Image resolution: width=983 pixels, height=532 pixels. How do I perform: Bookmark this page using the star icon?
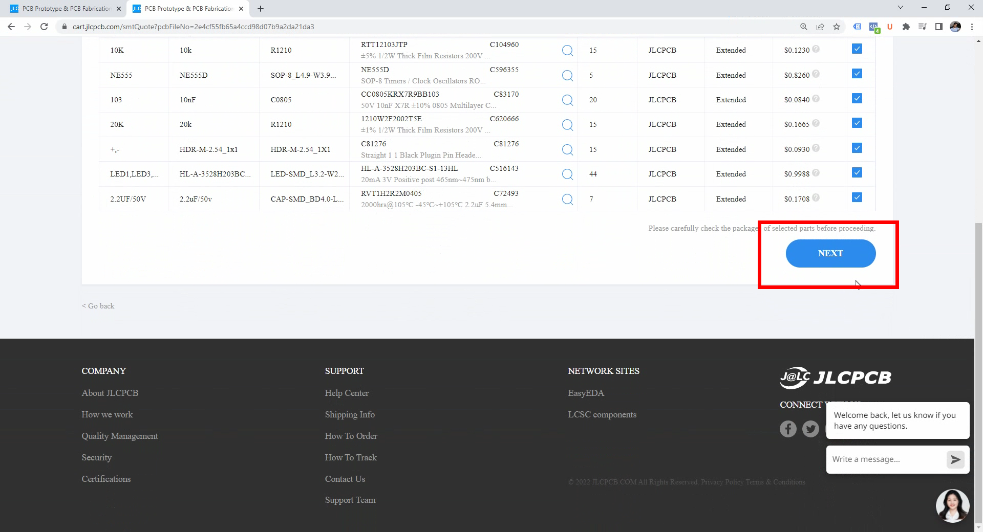click(x=837, y=27)
